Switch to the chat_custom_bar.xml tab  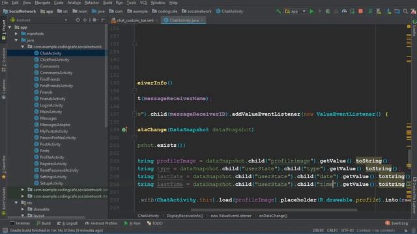(135, 20)
